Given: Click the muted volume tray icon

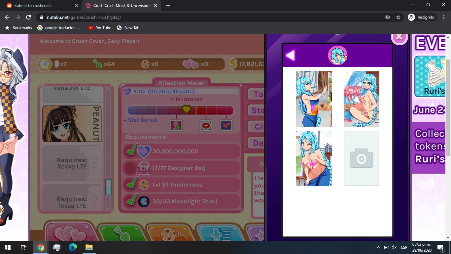Looking at the screenshot, I should 394,247.
